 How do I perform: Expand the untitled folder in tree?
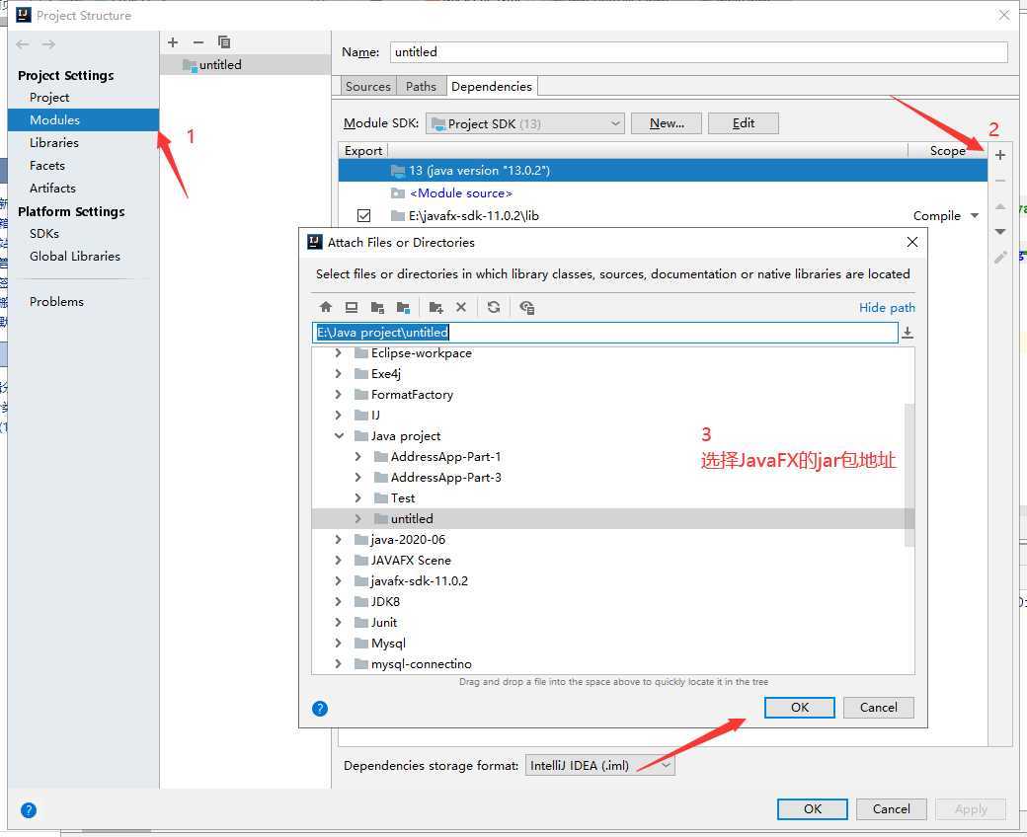click(357, 518)
